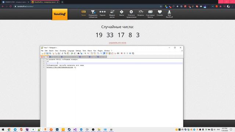Click the 'Победителям' text line in Notepad++
235x132 pixels.
(x=65, y=65)
